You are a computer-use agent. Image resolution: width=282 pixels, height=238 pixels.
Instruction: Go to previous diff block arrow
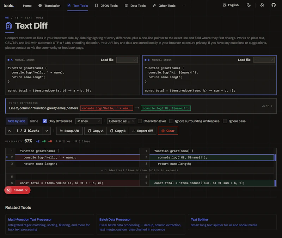pos(9,131)
